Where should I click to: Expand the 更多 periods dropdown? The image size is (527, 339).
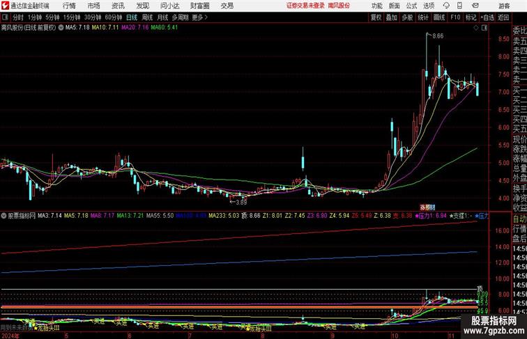click(x=199, y=17)
